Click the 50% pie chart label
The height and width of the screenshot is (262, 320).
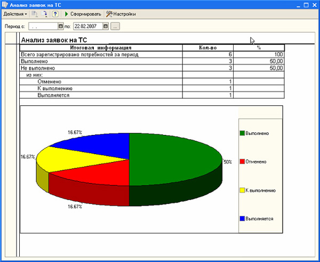pos(228,162)
